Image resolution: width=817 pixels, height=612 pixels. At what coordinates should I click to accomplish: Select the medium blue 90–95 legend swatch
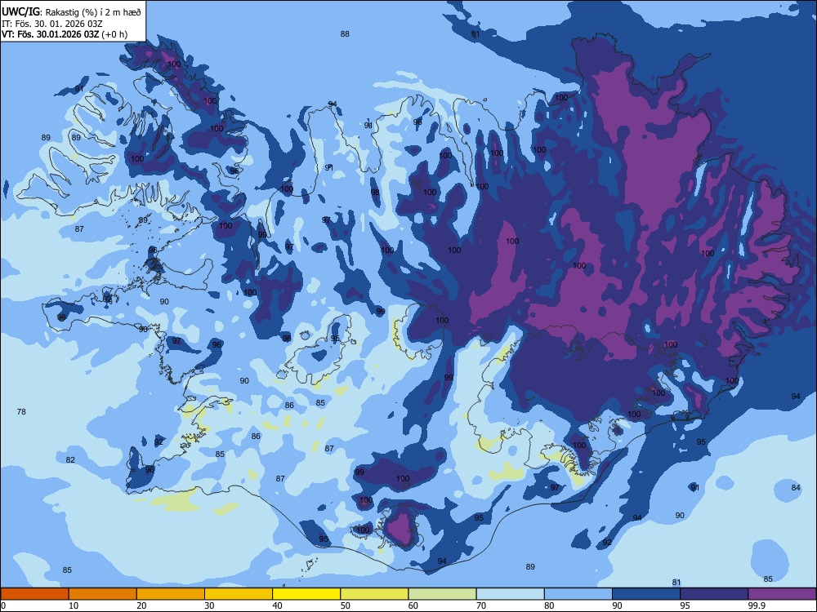pyautogui.click(x=646, y=594)
